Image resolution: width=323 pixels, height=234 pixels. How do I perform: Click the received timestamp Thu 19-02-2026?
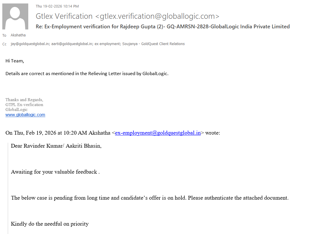pyautogui.click(x=57, y=6)
